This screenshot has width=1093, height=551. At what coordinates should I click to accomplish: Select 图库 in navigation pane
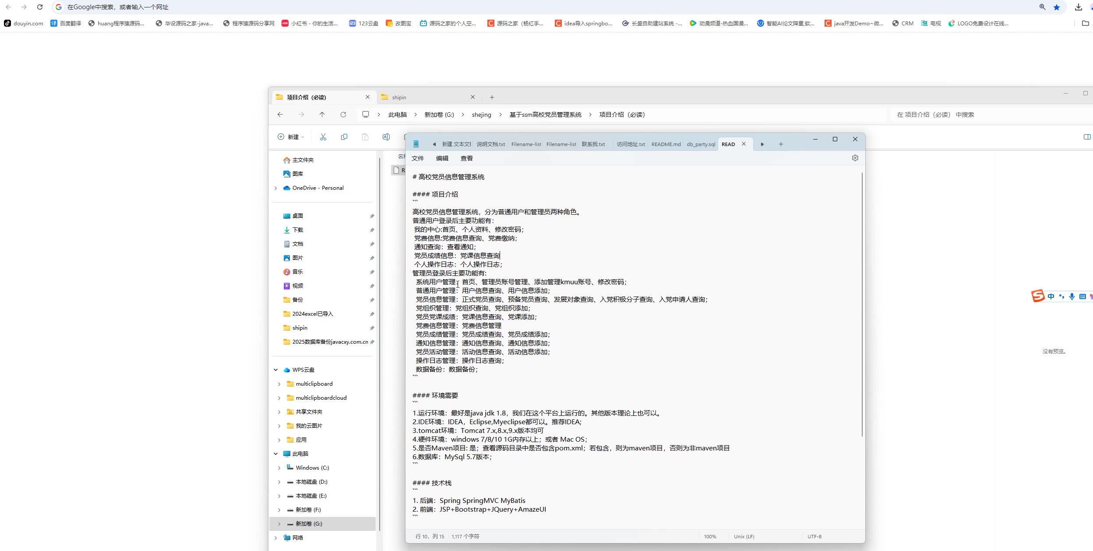click(297, 174)
